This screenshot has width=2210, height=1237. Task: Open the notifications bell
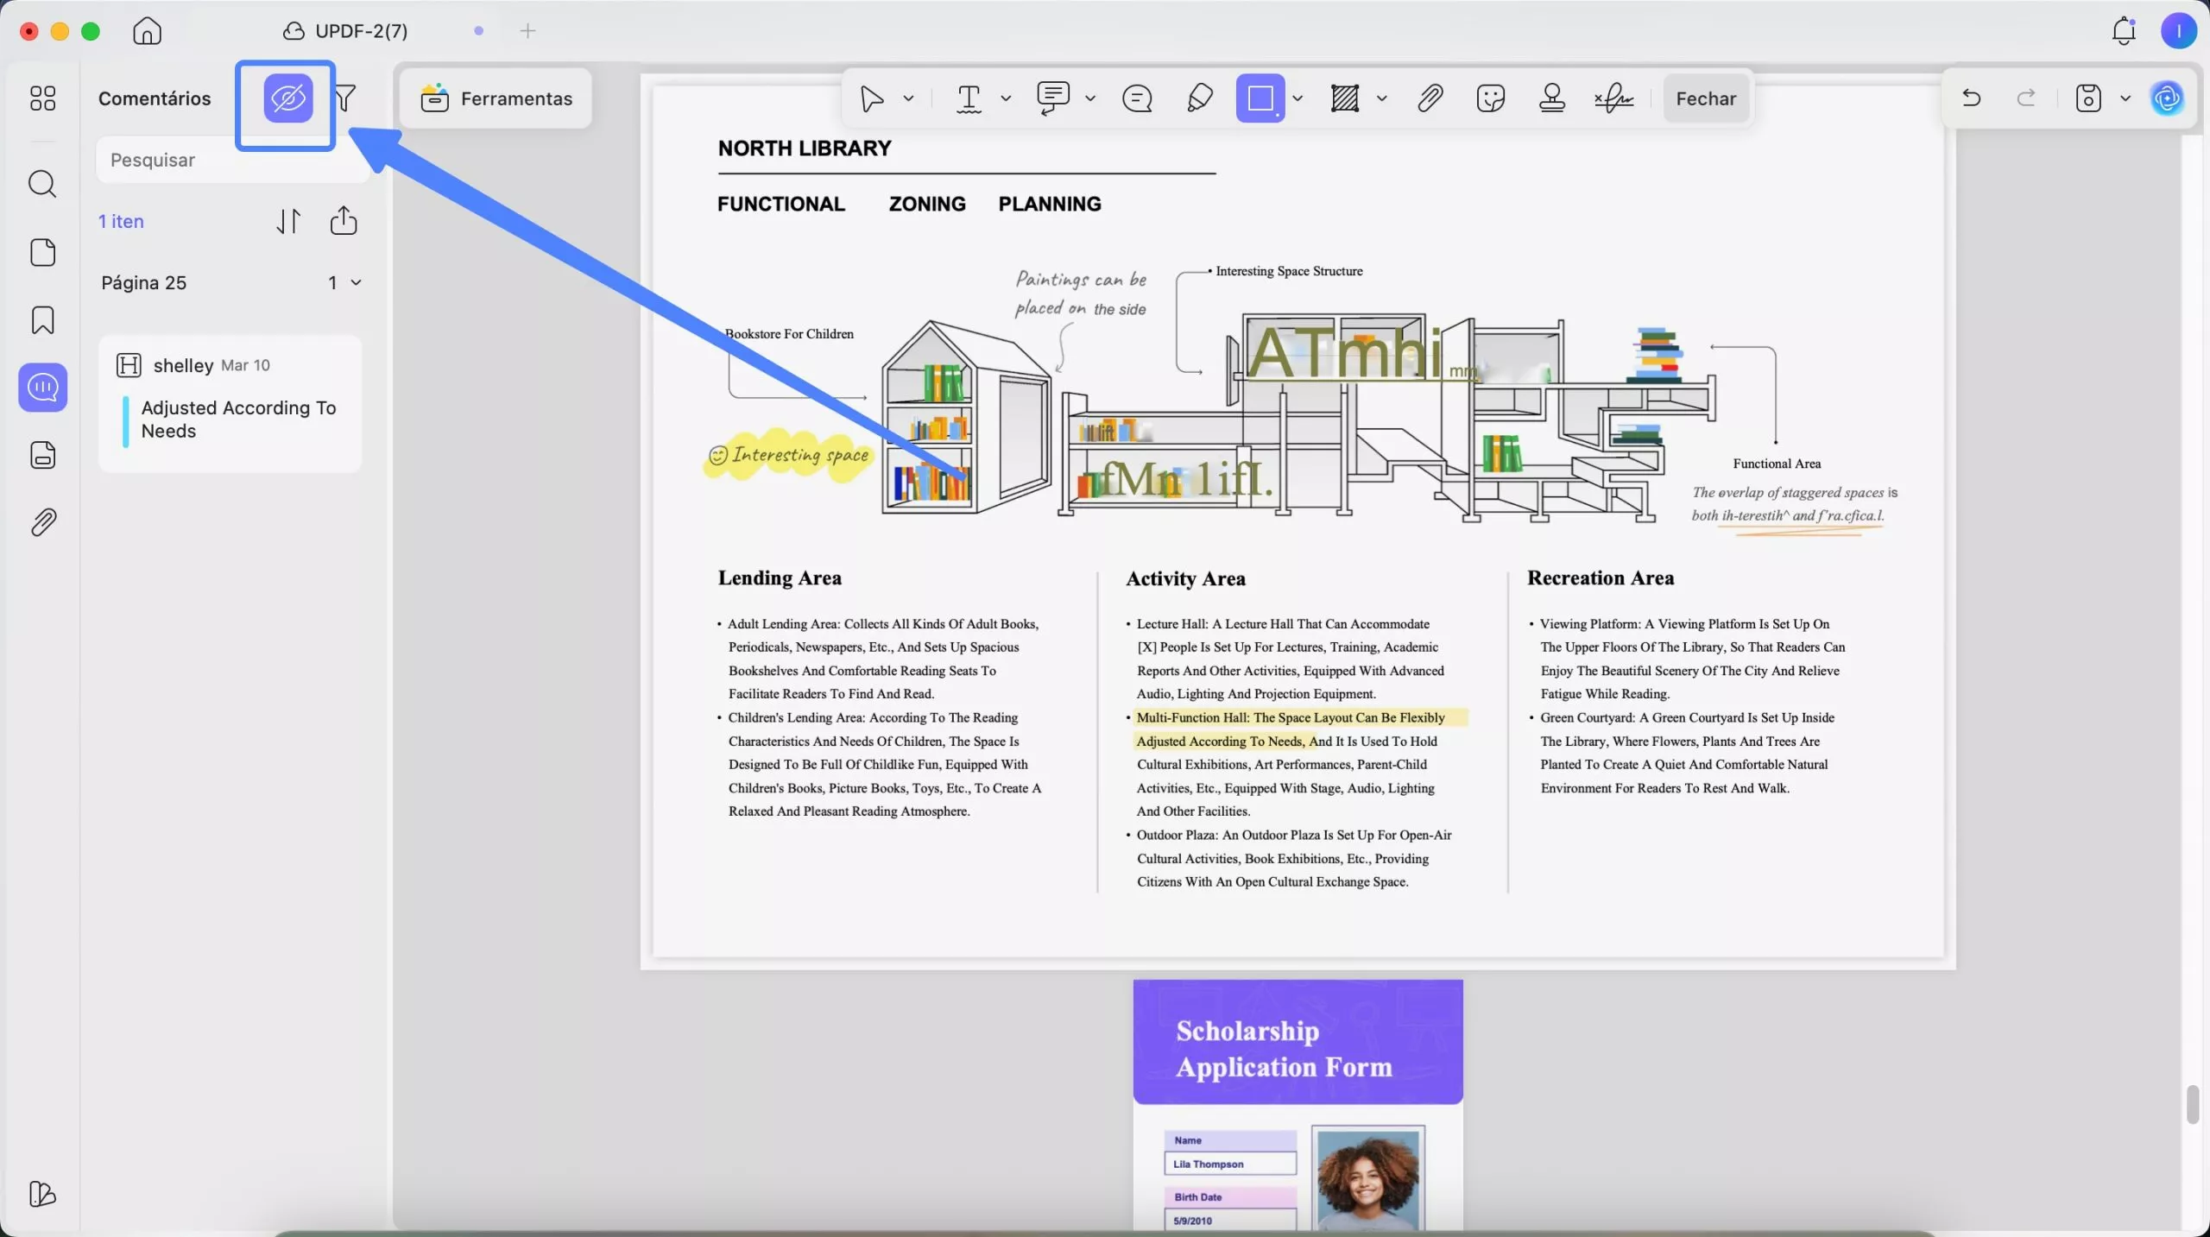[2124, 31]
